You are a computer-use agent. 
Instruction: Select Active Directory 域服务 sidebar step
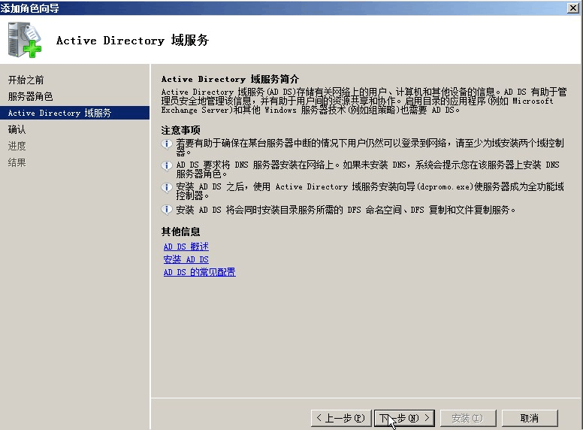[x=74, y=113]
